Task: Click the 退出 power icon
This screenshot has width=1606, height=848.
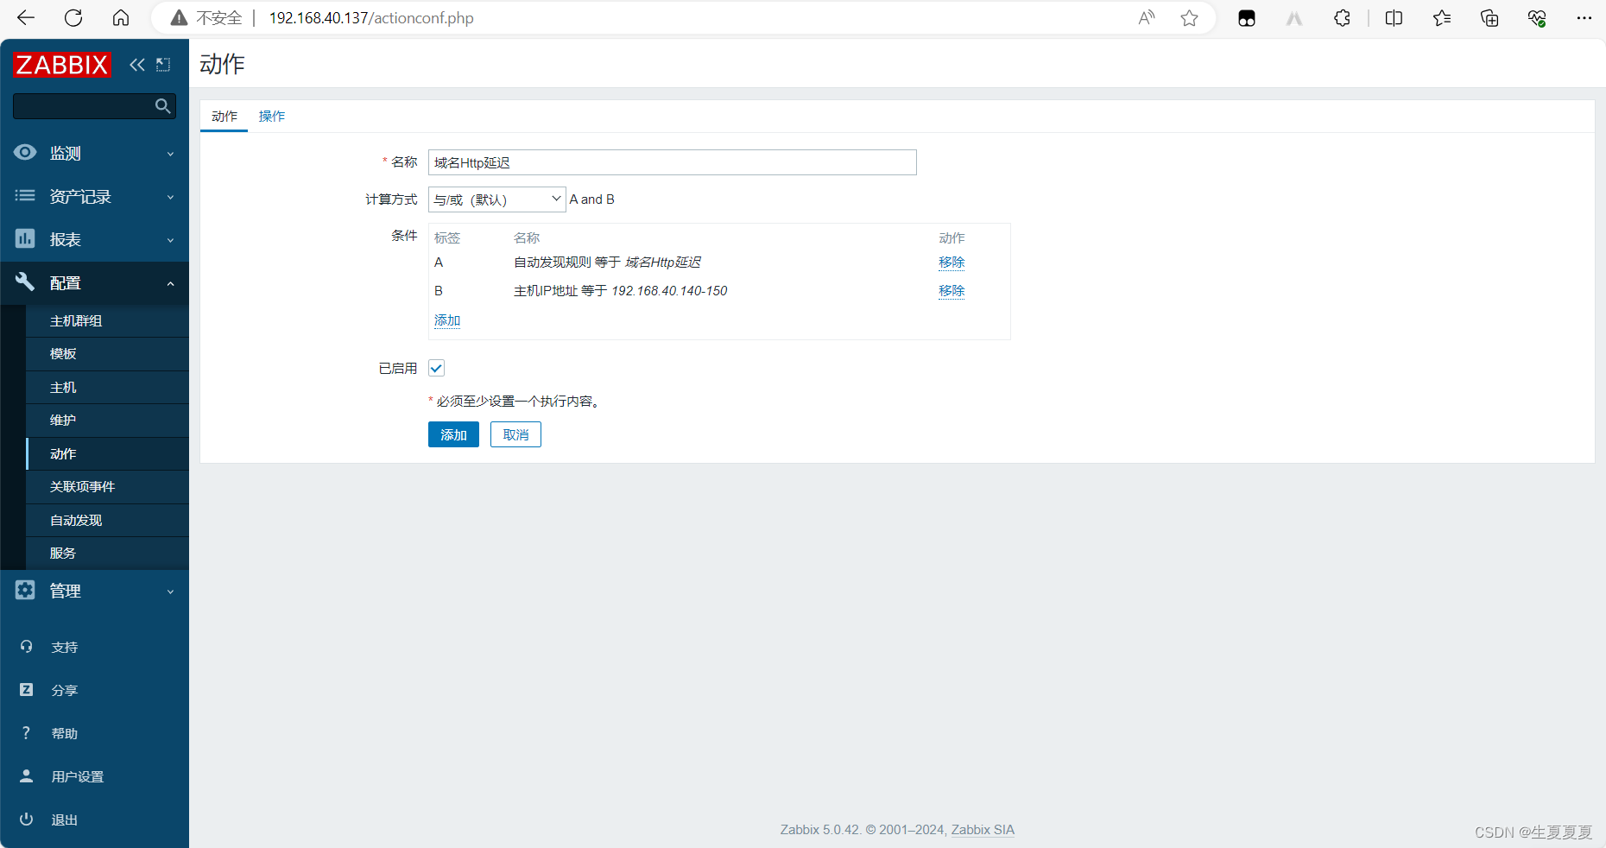Action: (27, 820)
